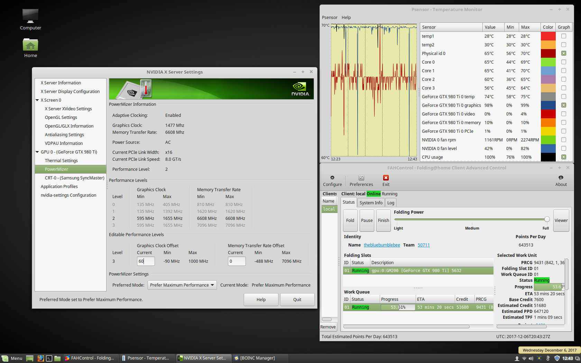The width and height of the screenshot is (581, 363).
Task: Uncheck graph for Physical id 0
Action: [564, 53]
